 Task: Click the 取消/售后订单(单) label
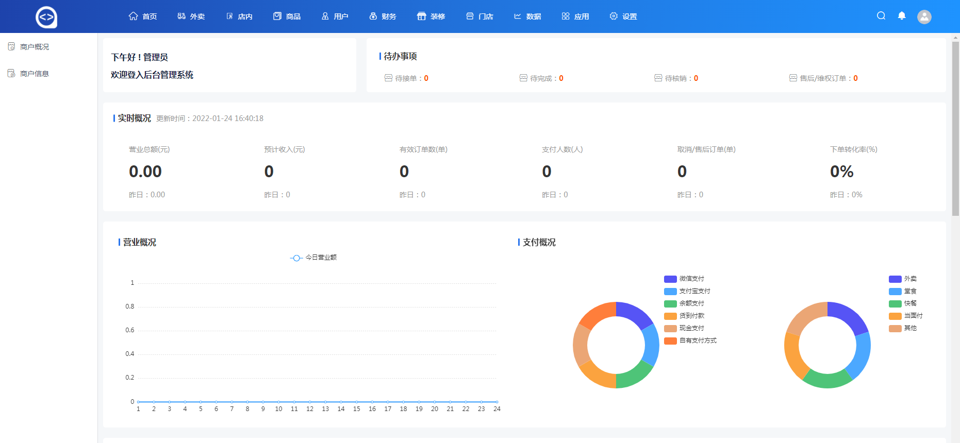[x=706, y=149]
